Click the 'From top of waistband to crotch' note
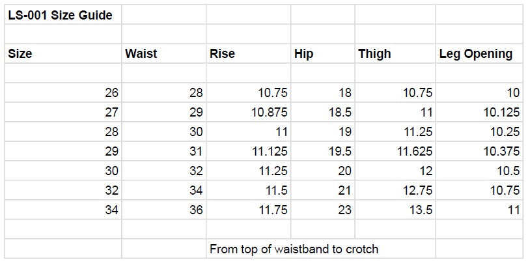528x265 pixels. click(x=294, y=249)
